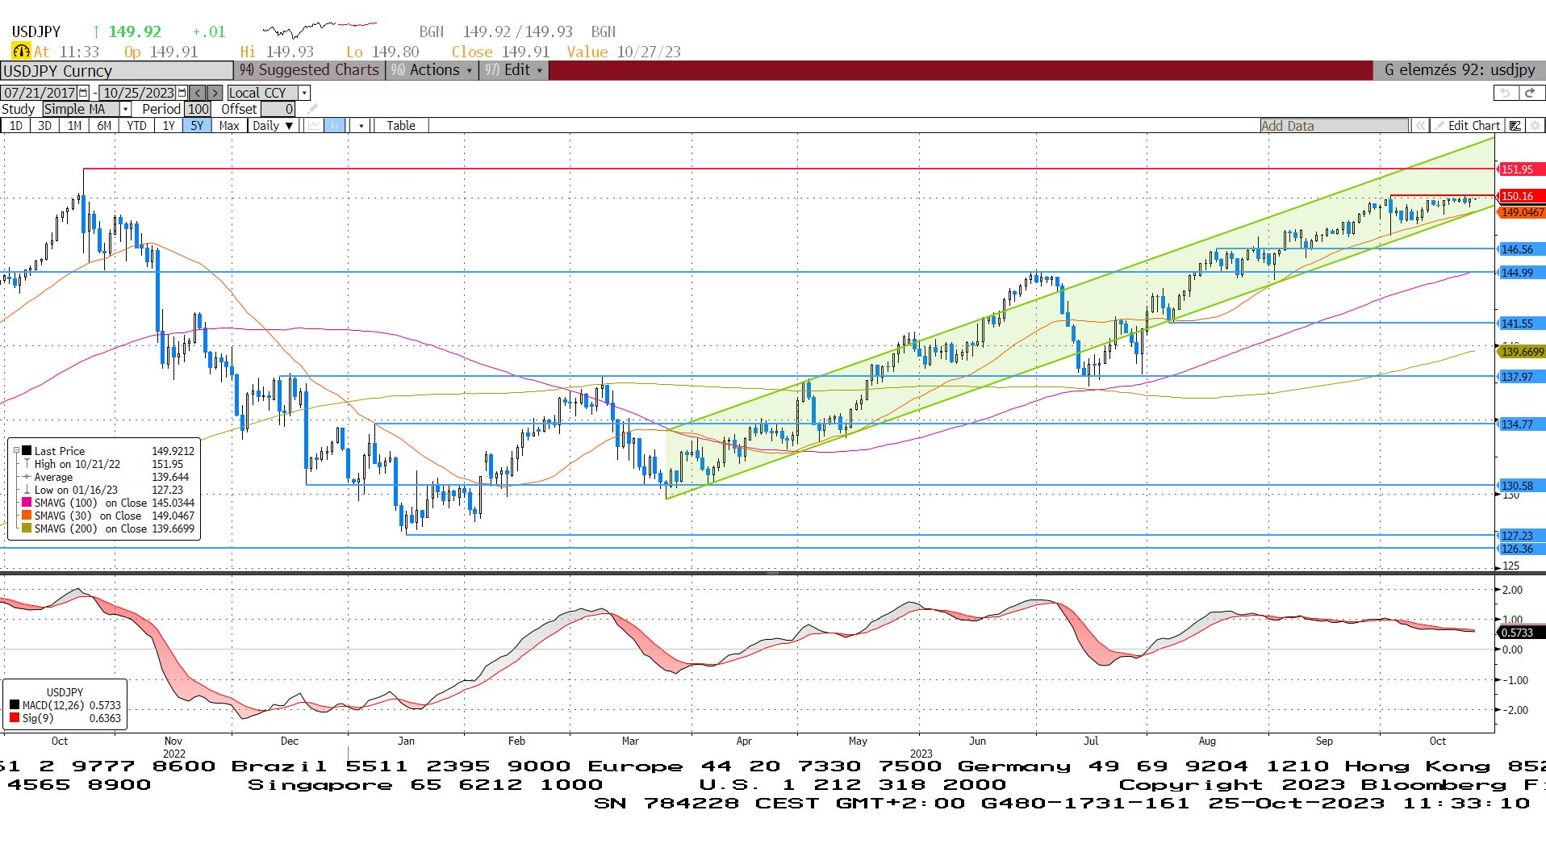Collapse the Last Price legend tree
The width and height of the screenshot is (1546, 848).
(x=16, y=451)
